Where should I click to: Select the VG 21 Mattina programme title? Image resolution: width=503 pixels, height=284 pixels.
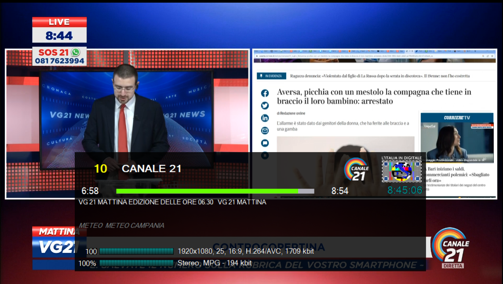(145, 202)
